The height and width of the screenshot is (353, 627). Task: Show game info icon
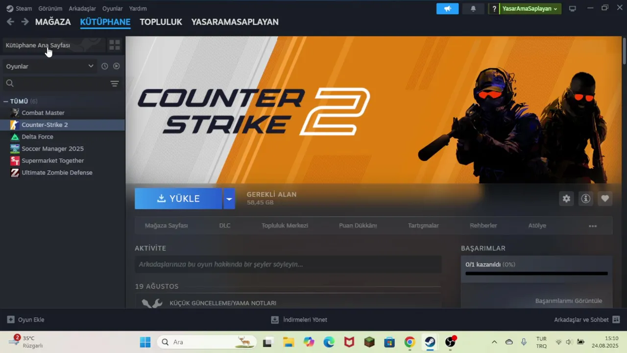click(x=585, y=199)
